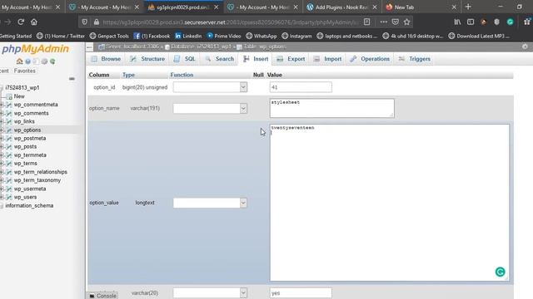This screenshot has width=533, height=299.
Task: Toggle reader view icon in address bar
Action: click(x=366, y=22)
